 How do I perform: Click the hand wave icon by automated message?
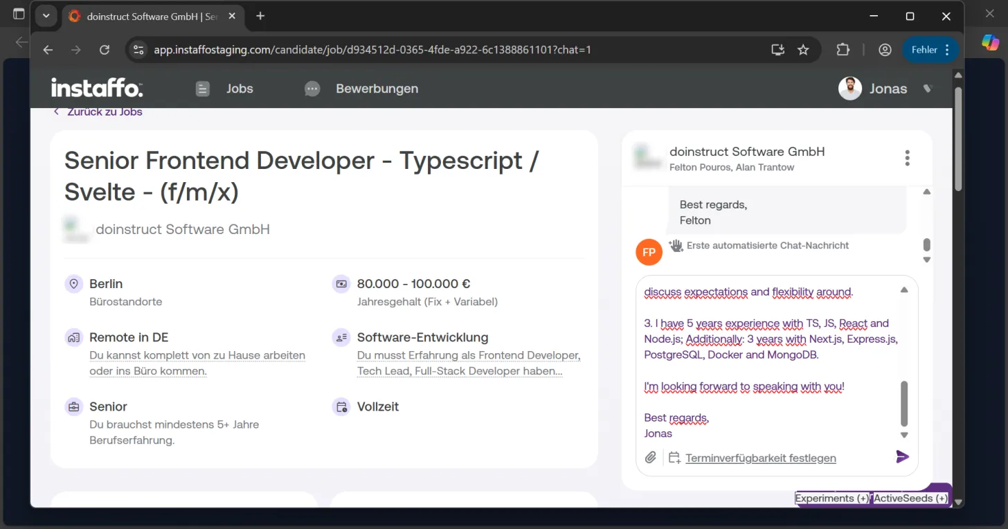tap(676, 245)
